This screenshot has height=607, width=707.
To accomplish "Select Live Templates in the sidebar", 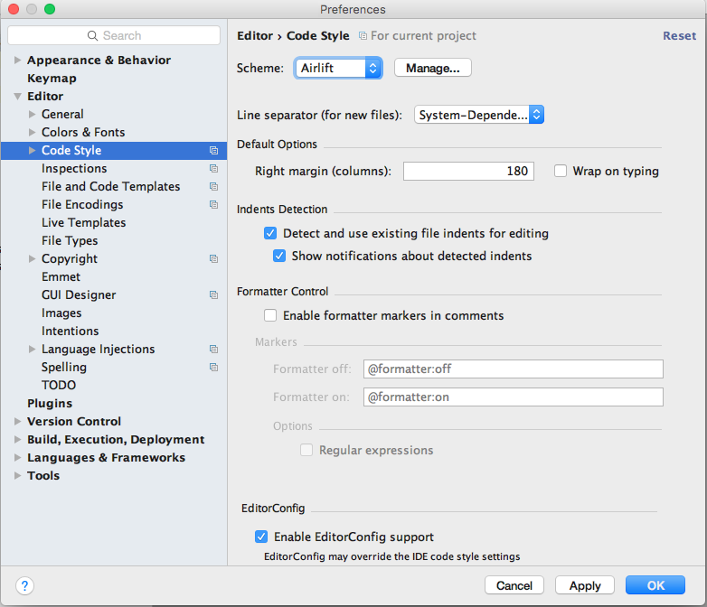I will pos(83,222).
